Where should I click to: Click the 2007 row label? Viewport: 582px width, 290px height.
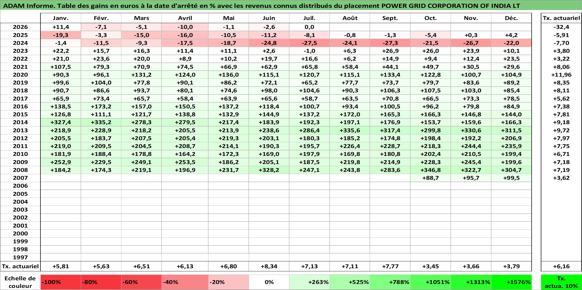point(20,178)
